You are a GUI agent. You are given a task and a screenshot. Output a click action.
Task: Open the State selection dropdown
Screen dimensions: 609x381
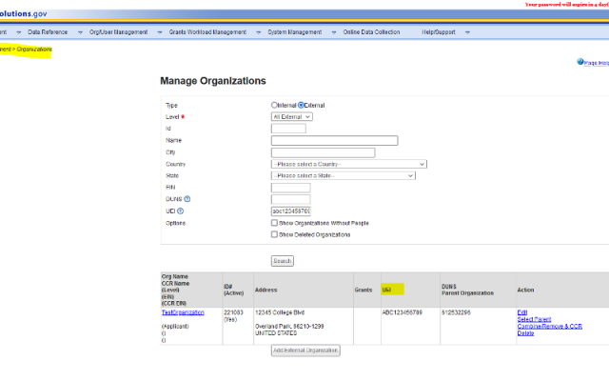click(344, 175)
